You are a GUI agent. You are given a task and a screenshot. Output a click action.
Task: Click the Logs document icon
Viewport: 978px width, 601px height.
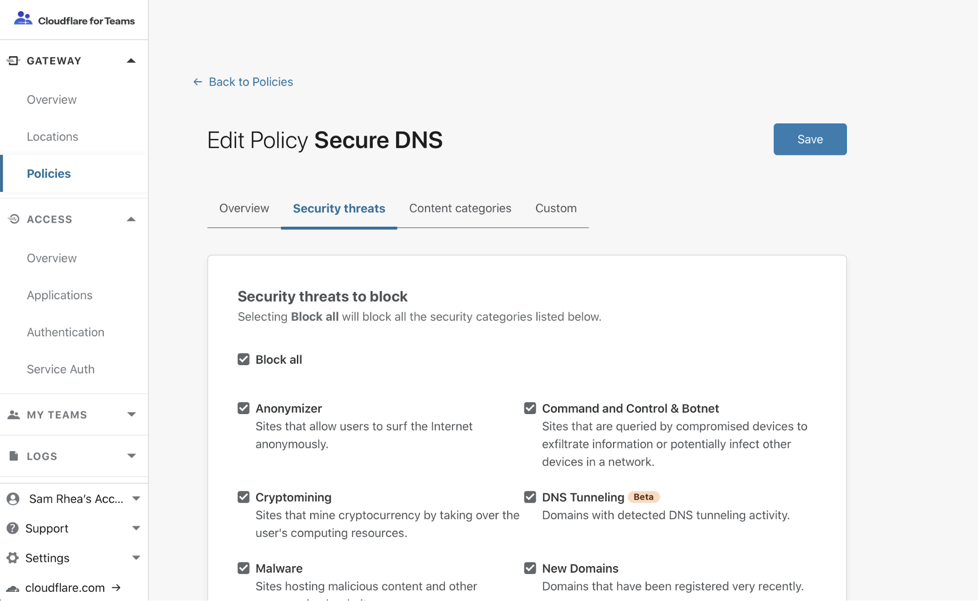pos(14,456)
